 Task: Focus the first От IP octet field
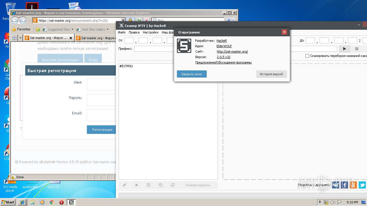point(129,41)
